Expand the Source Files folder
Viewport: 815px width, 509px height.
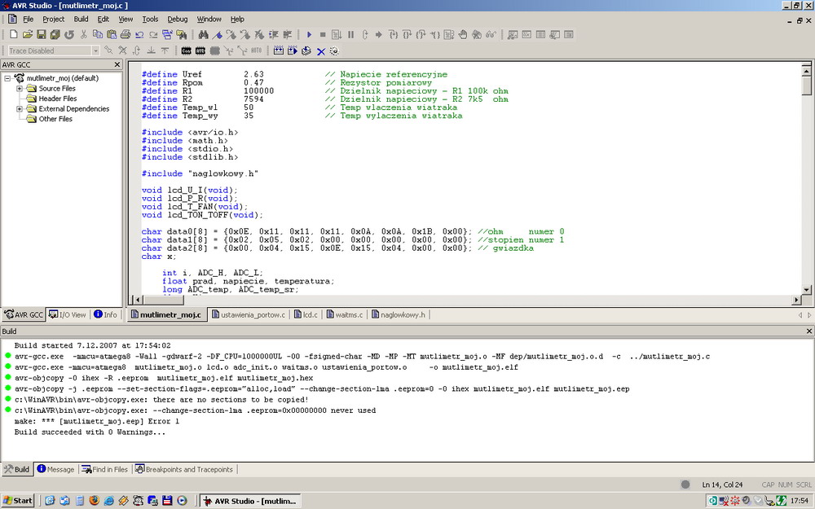[x=20, y=89]
